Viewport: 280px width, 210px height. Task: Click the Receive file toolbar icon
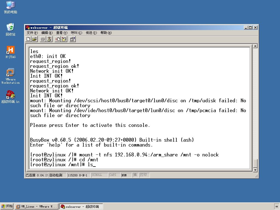64,39
